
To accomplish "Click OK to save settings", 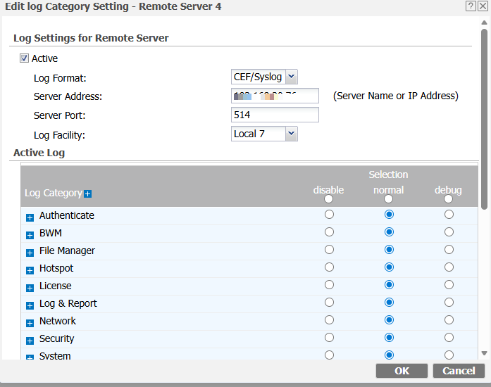I will (402, 371).
